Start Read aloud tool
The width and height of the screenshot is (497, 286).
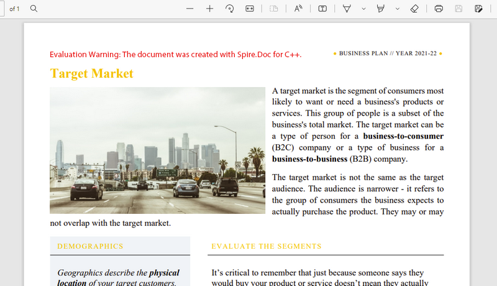[298, 9]
